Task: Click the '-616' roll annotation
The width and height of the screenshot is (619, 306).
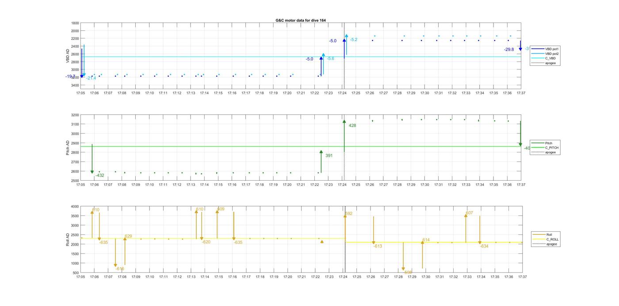Action: [120, 269]
